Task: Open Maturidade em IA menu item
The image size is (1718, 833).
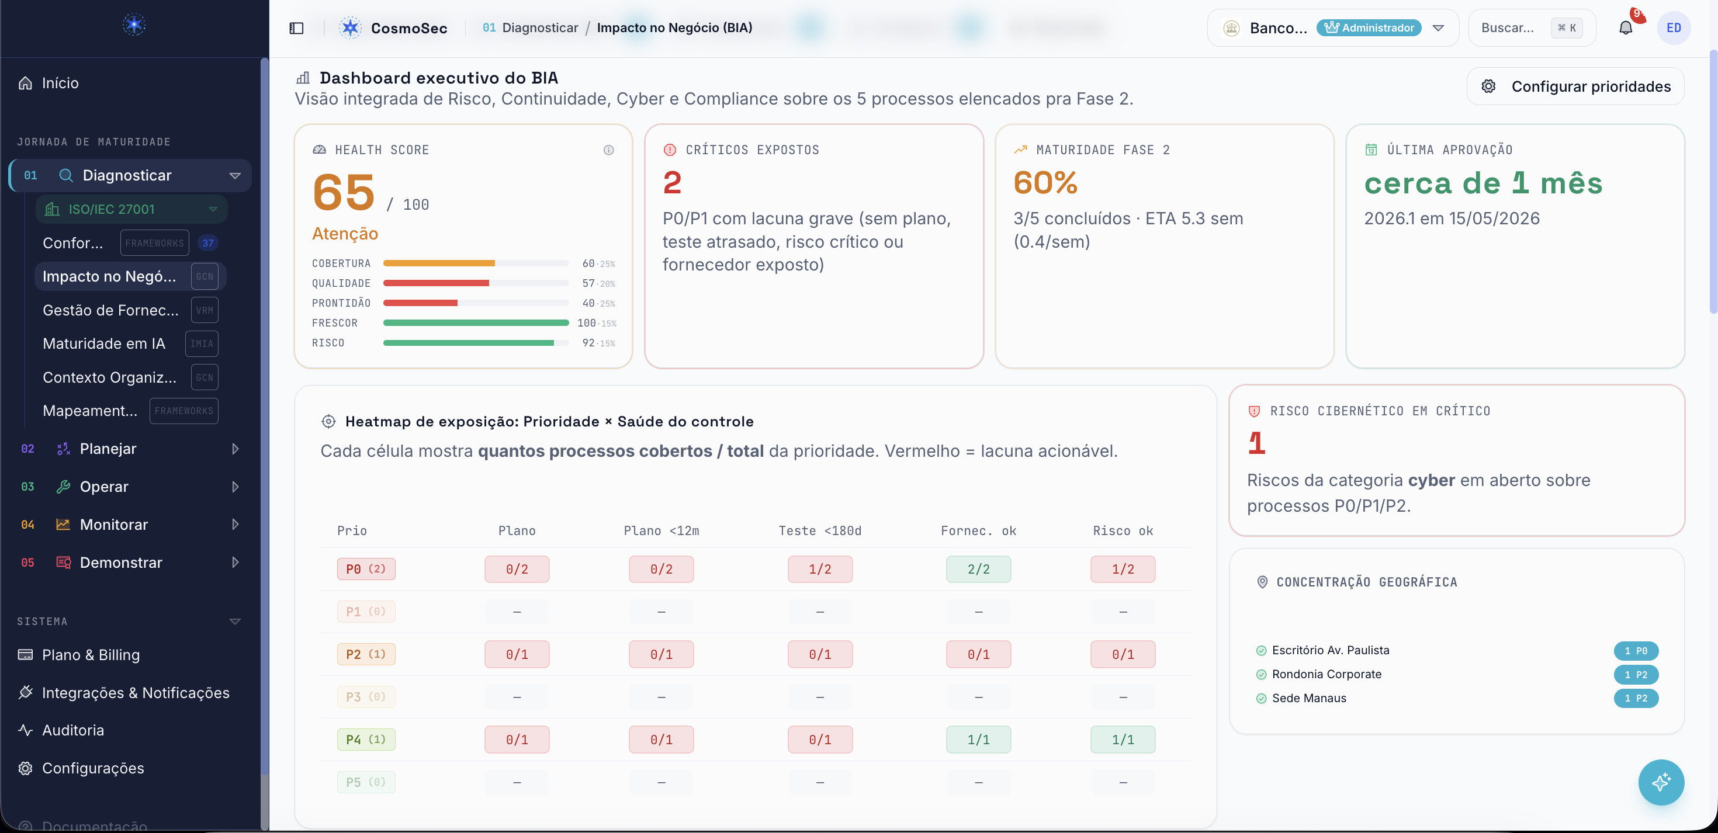Action: pyautogui.click(x=130, y=343)
